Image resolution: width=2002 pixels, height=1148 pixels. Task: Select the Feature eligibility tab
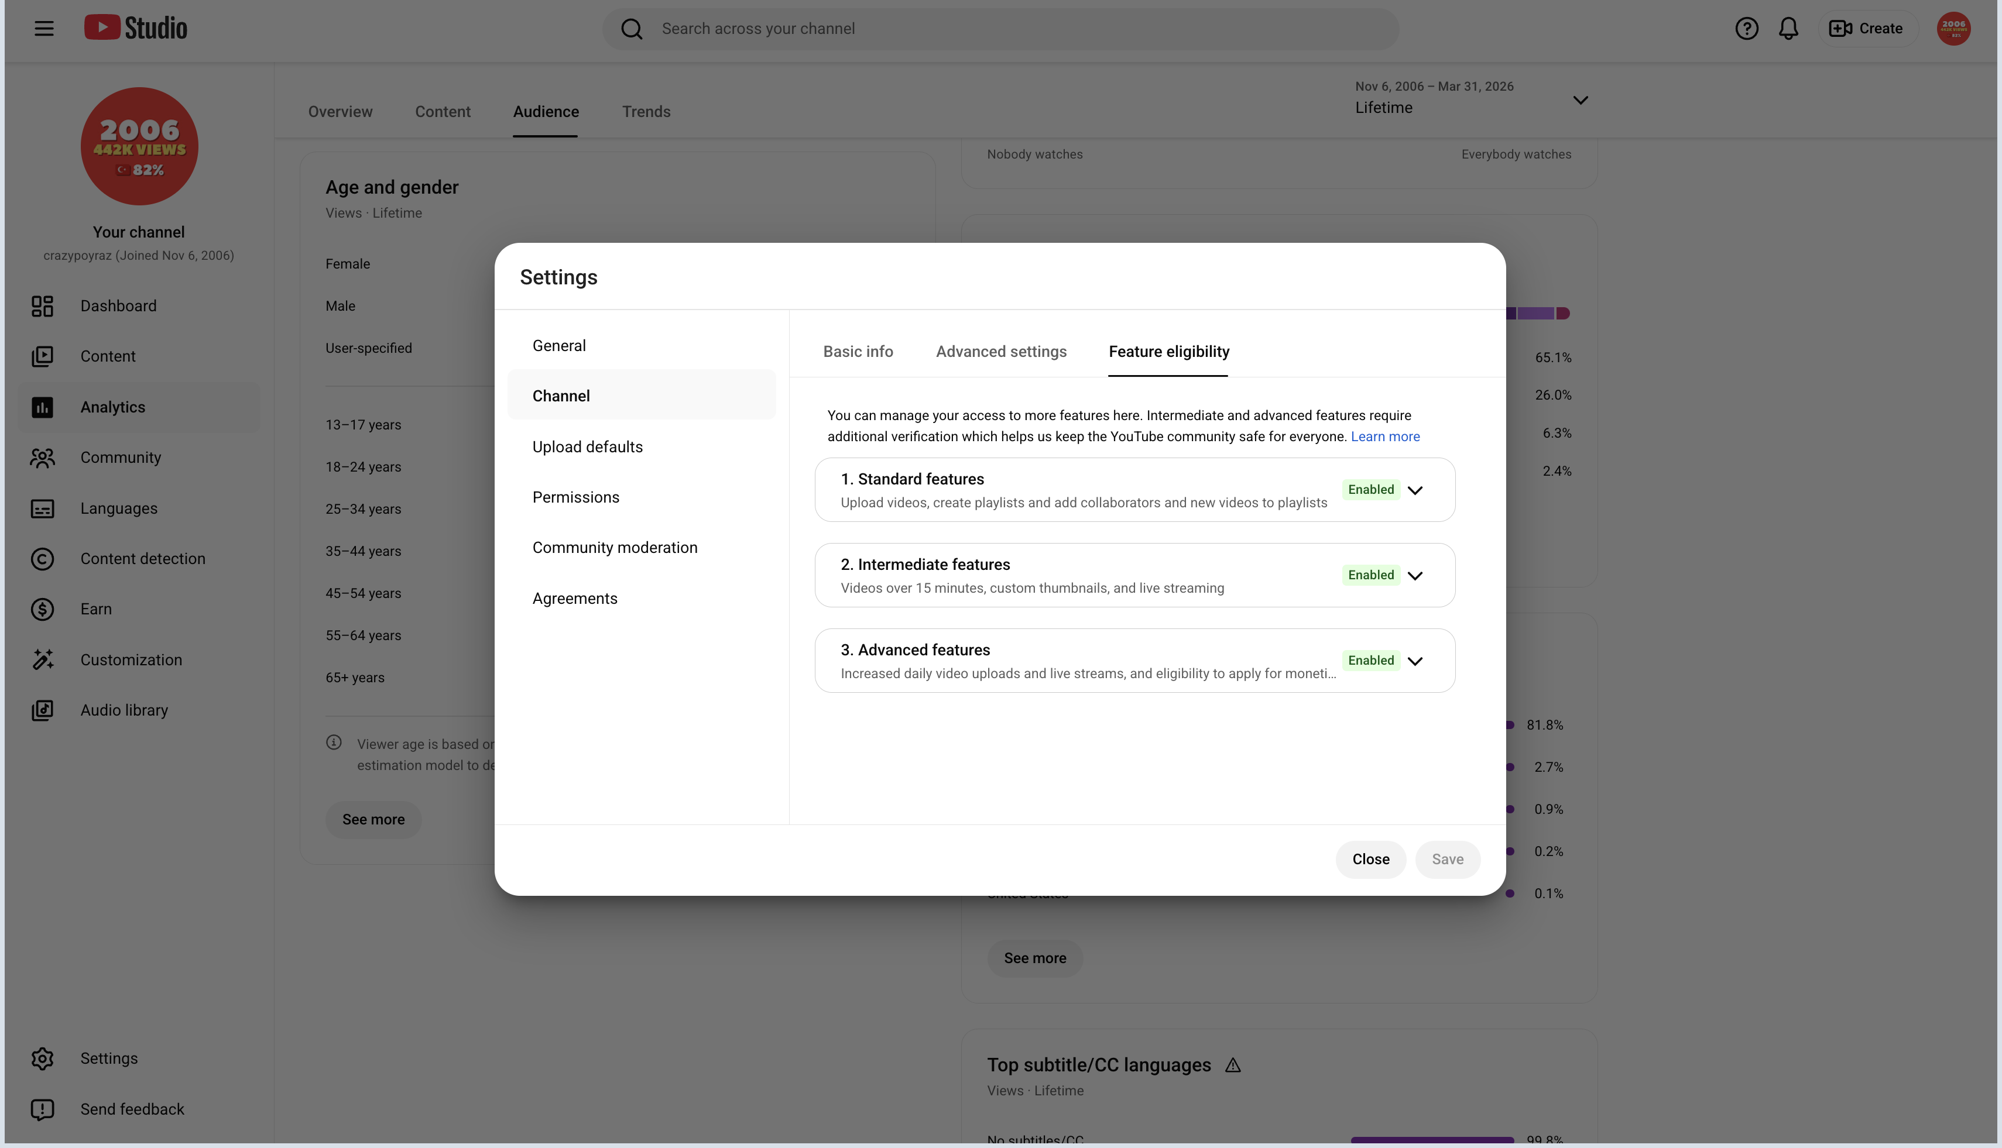coord(1169,352)
